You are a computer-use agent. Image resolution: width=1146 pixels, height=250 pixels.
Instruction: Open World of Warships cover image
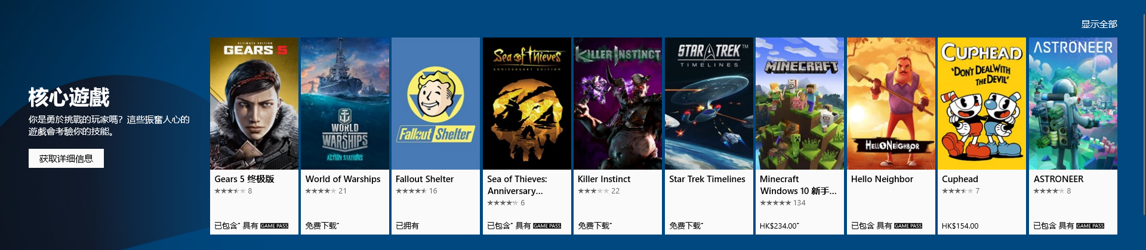click(345, 104)
